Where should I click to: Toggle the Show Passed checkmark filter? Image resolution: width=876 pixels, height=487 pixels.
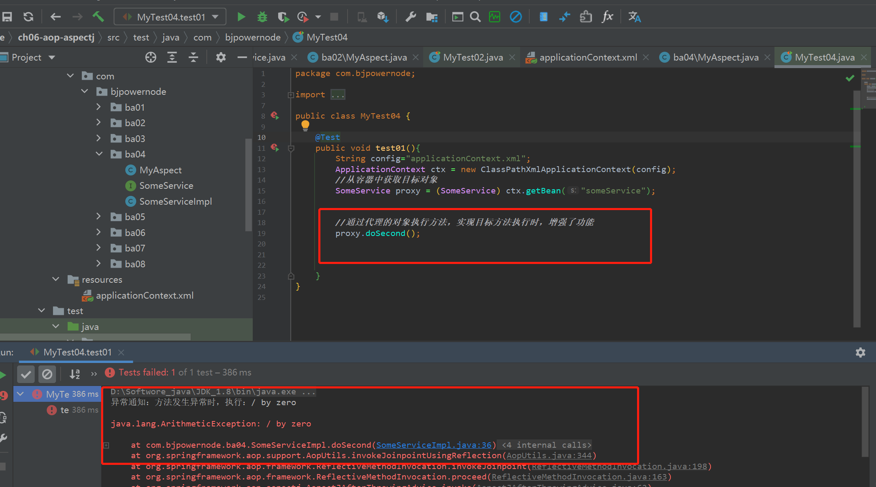click(26, 374)
